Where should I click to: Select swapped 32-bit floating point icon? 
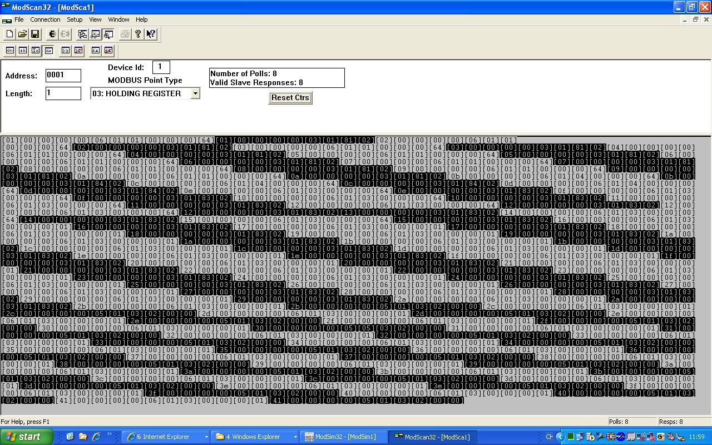point(78,51)
